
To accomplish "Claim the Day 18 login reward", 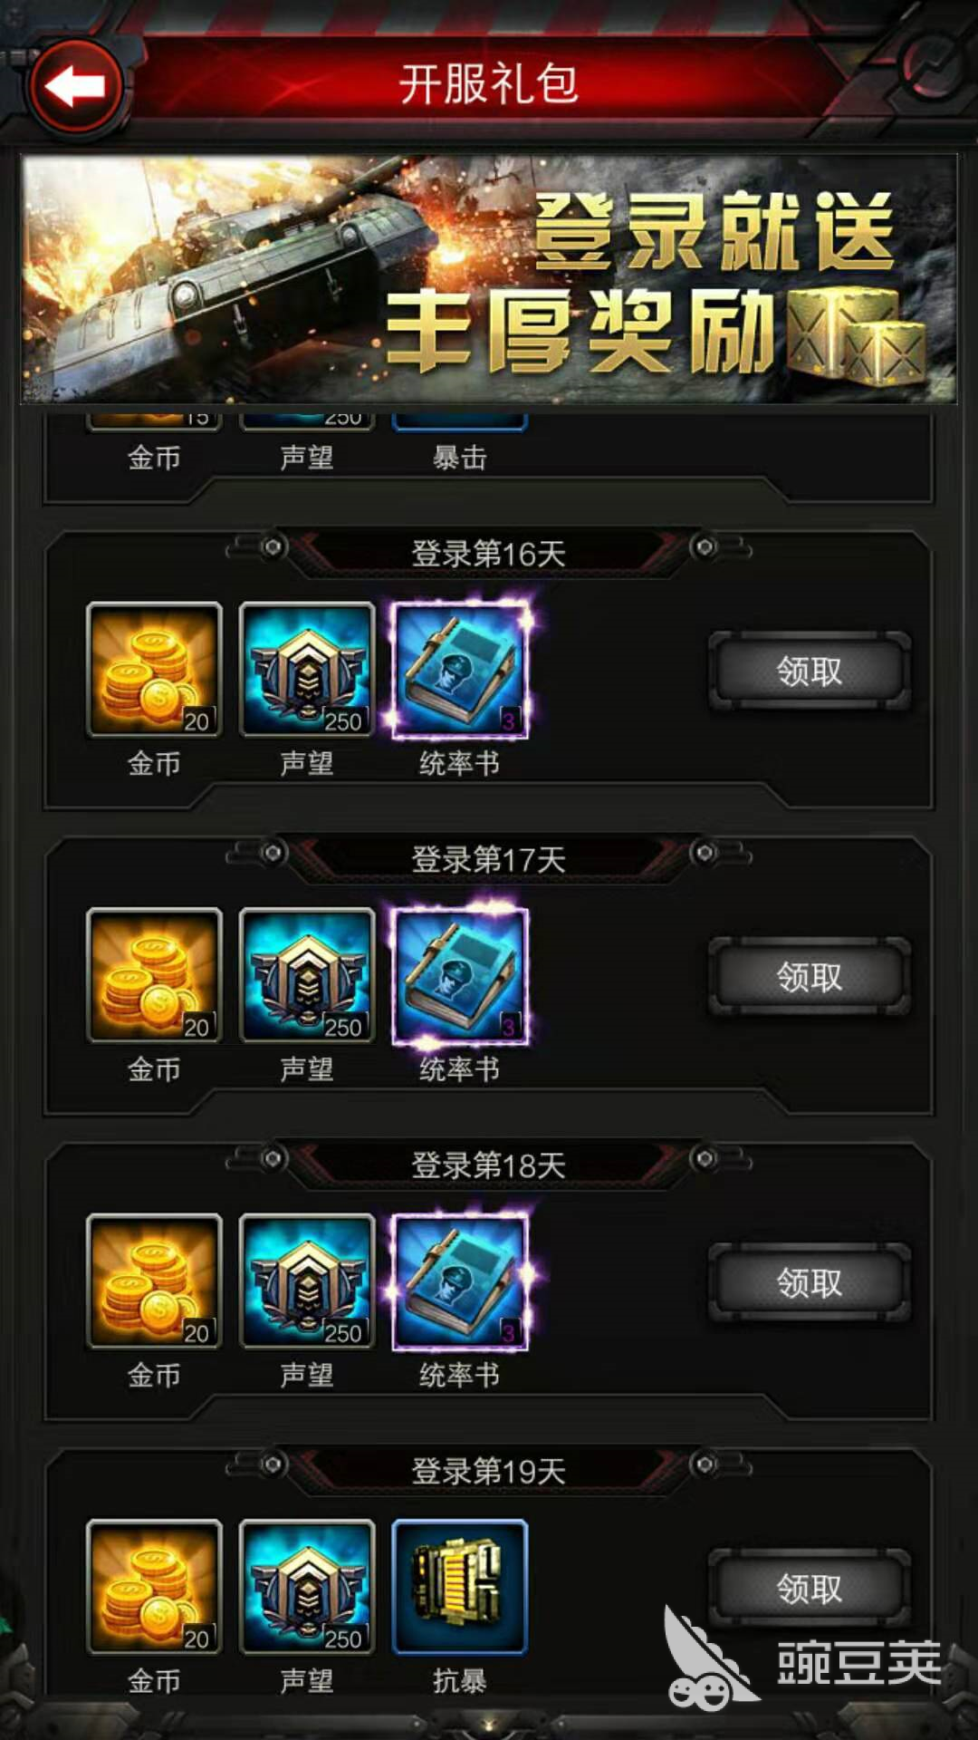I will (810, 1283).
